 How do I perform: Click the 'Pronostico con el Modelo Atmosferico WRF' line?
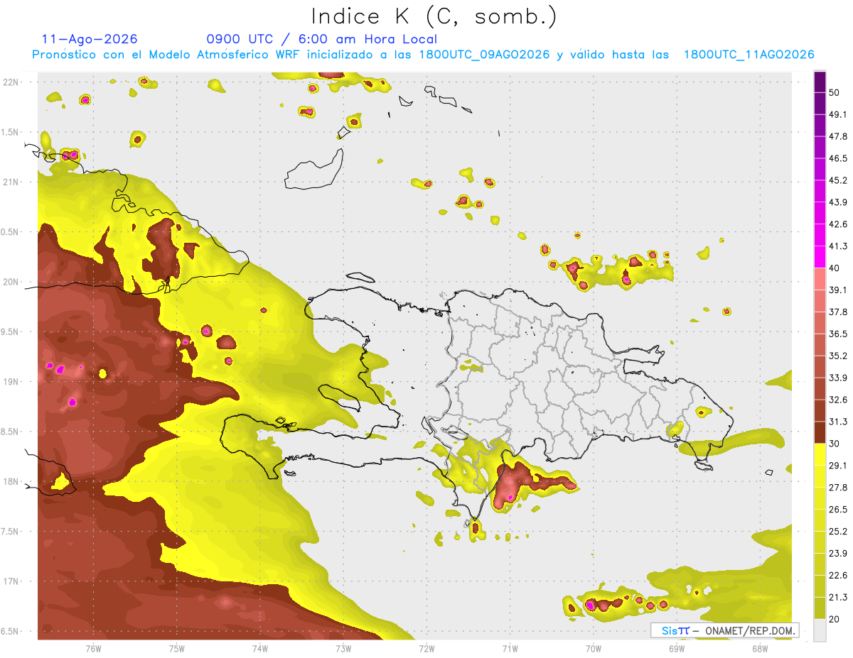tap(423, 55)
